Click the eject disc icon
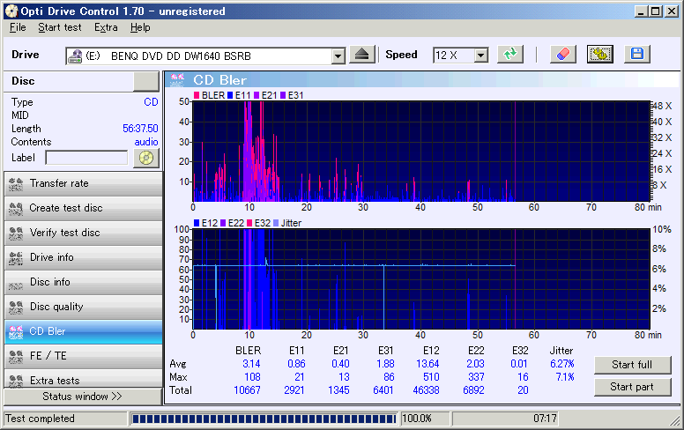 (362, 55)
